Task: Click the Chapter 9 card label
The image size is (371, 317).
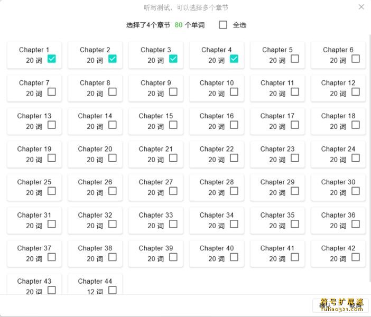Action: 155,83
